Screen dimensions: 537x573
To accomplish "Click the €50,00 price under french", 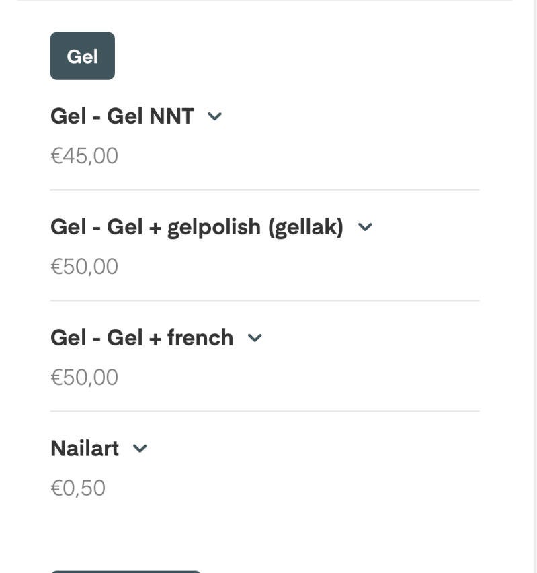I will click(x=84, y=378).
